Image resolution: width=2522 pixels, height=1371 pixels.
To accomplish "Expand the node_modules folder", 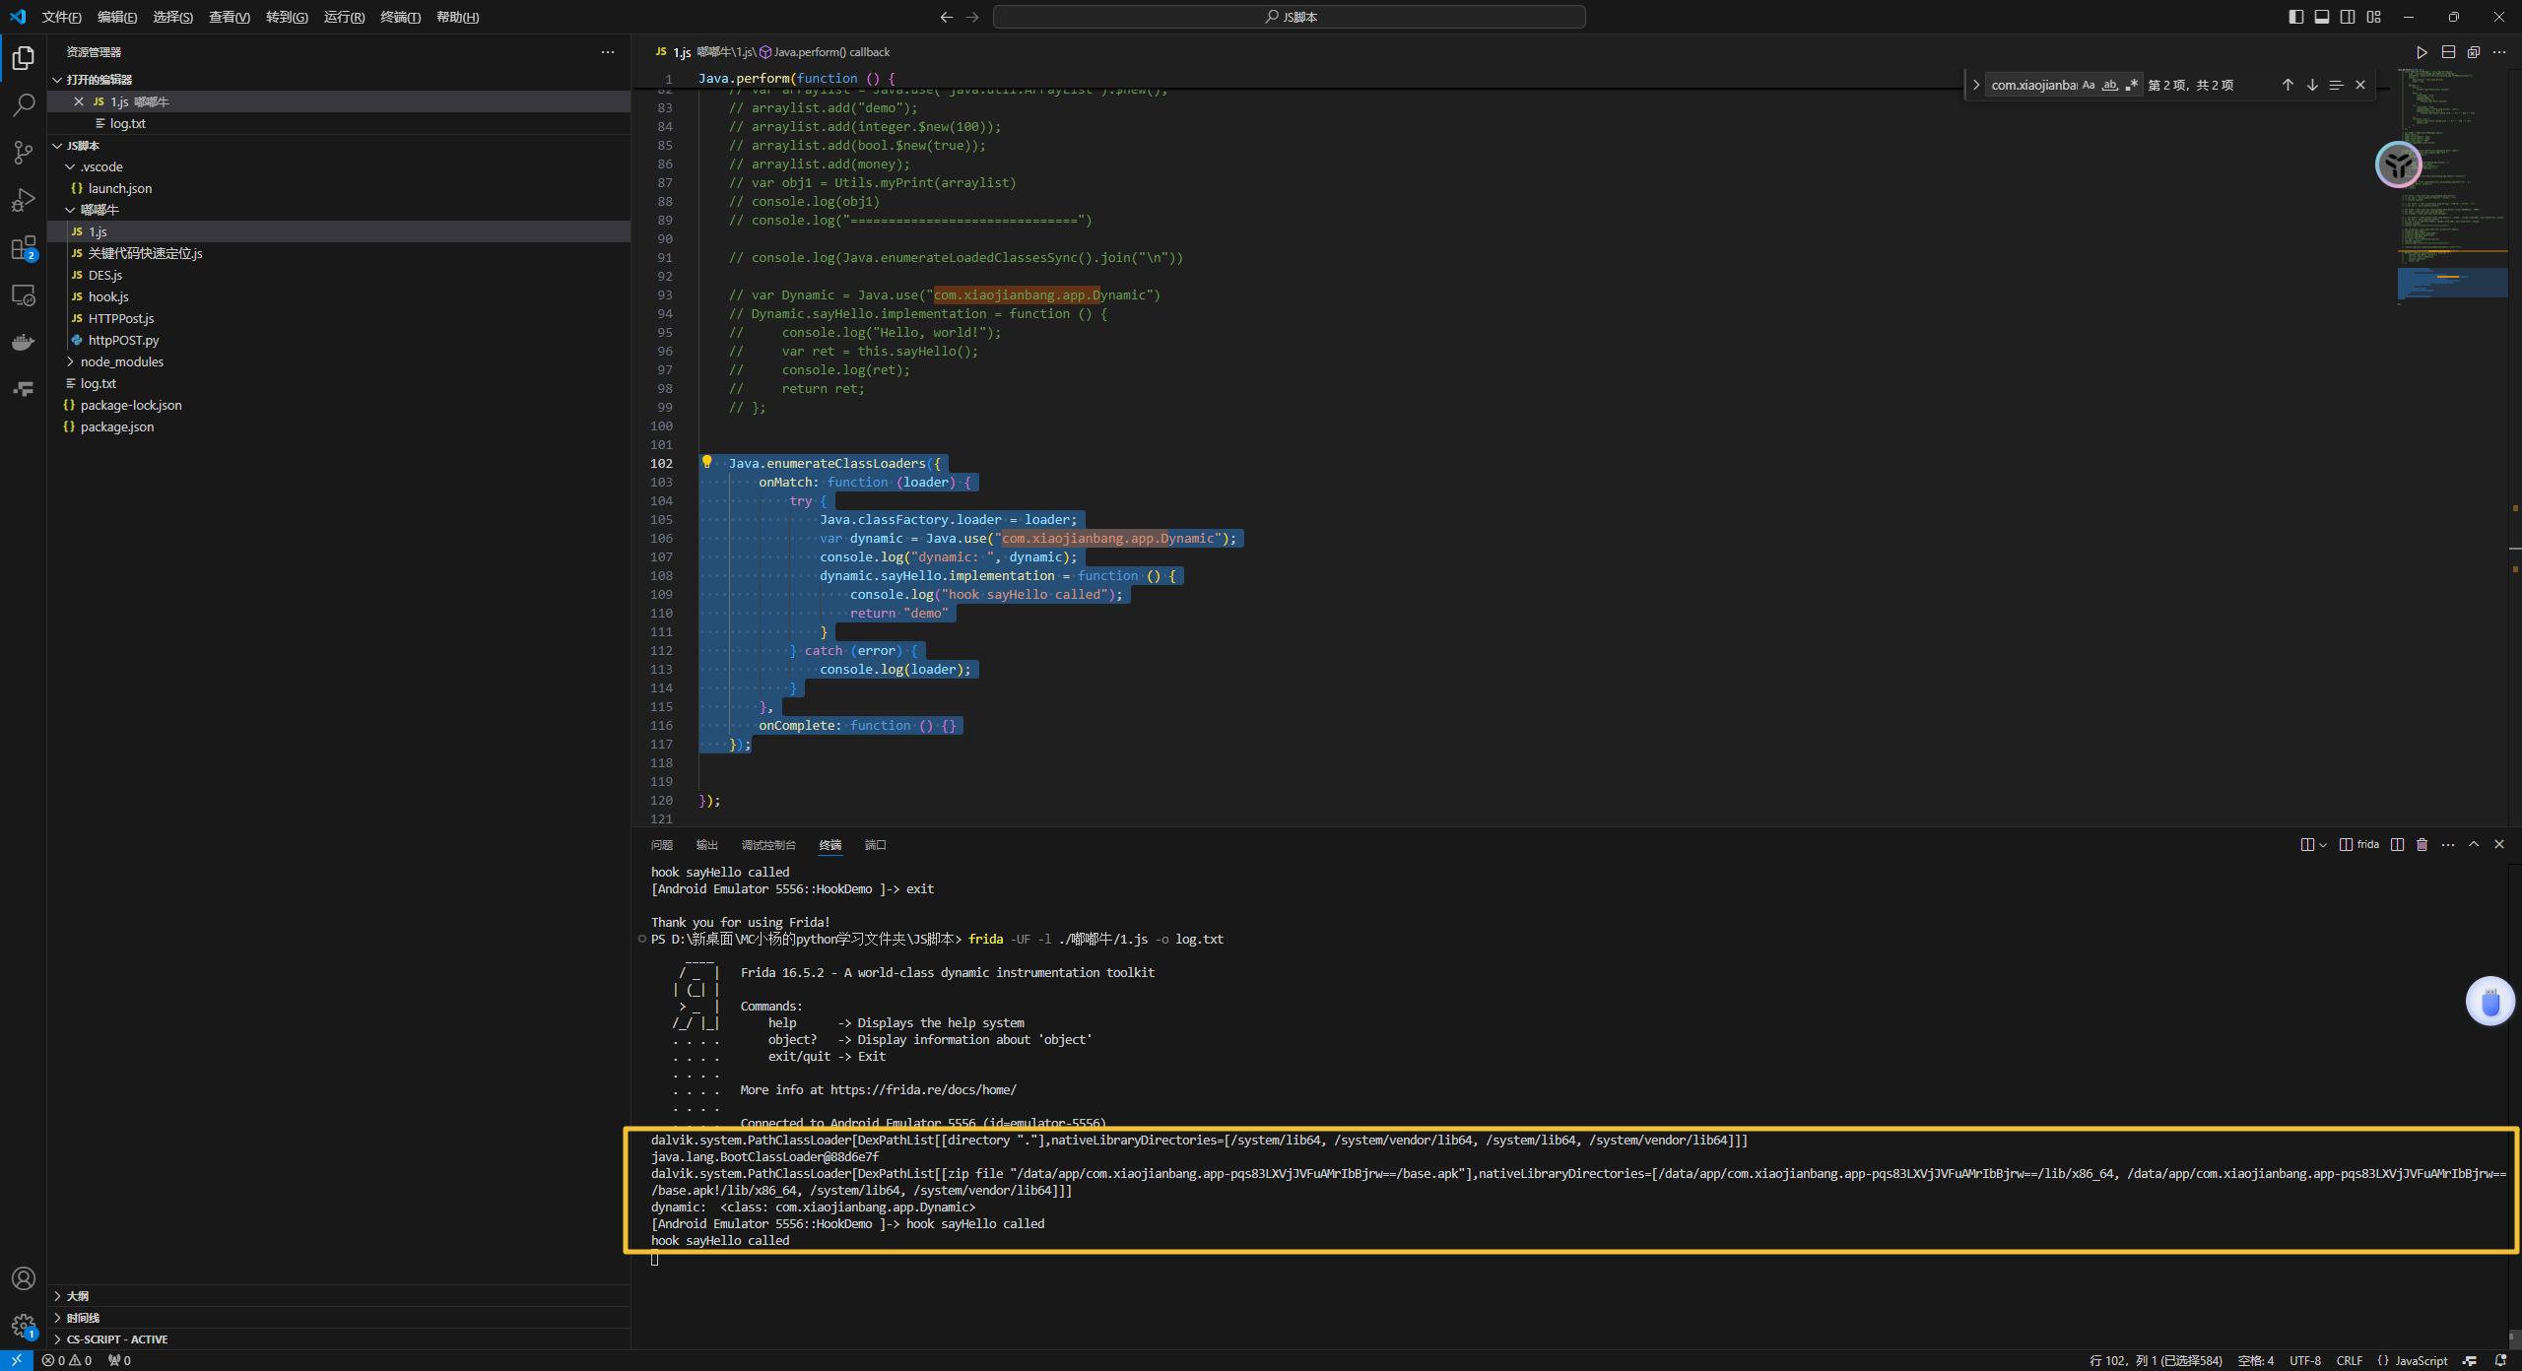I will point(121,361).
